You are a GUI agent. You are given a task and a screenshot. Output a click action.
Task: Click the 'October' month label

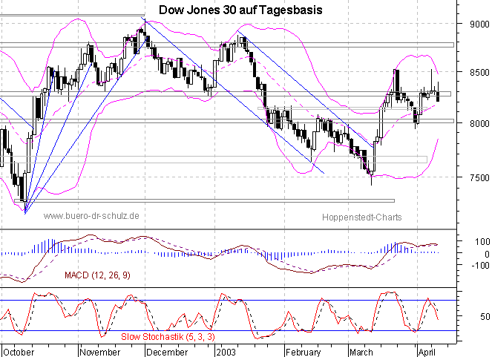coord(19,352)
